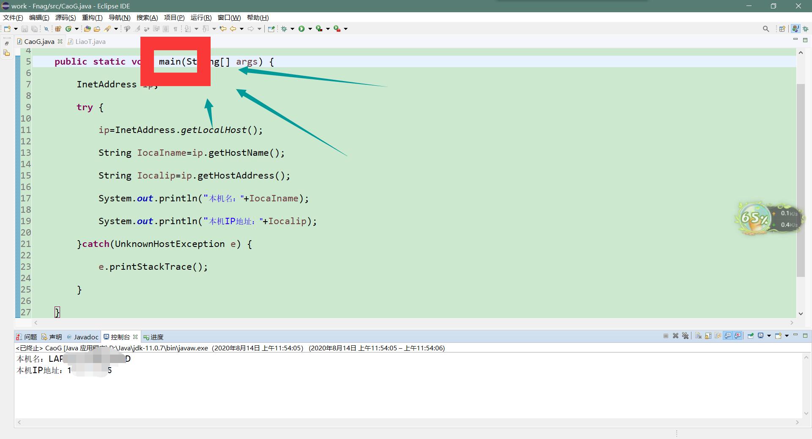Switch to LiaoT.java editor tab

pos(87,41)
